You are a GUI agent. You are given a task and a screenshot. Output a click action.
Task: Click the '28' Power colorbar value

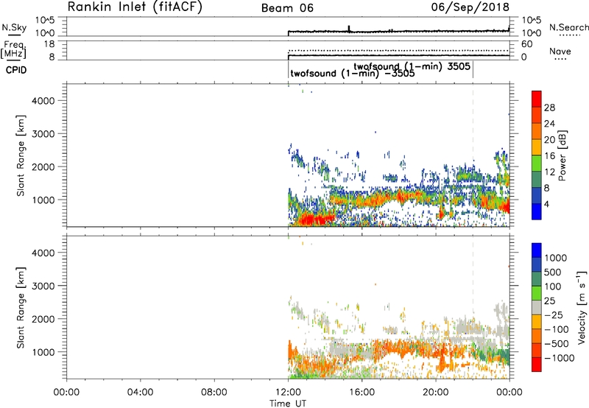(549, 108)
